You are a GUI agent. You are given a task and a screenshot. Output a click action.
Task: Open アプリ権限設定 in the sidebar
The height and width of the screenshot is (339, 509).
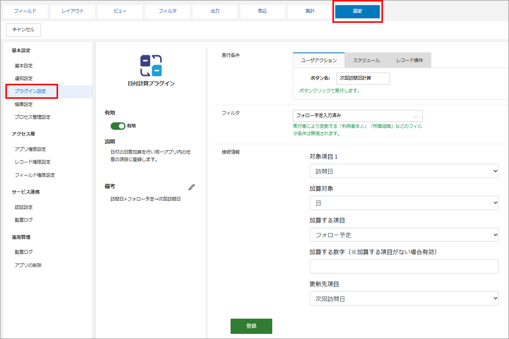tap(30, 149)
